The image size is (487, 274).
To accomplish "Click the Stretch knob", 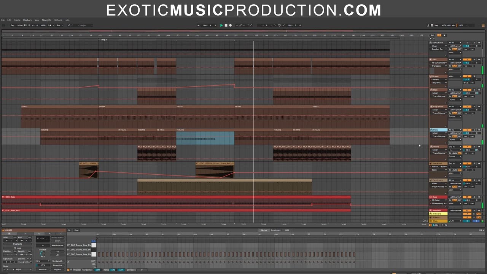I will pos(43,253).
